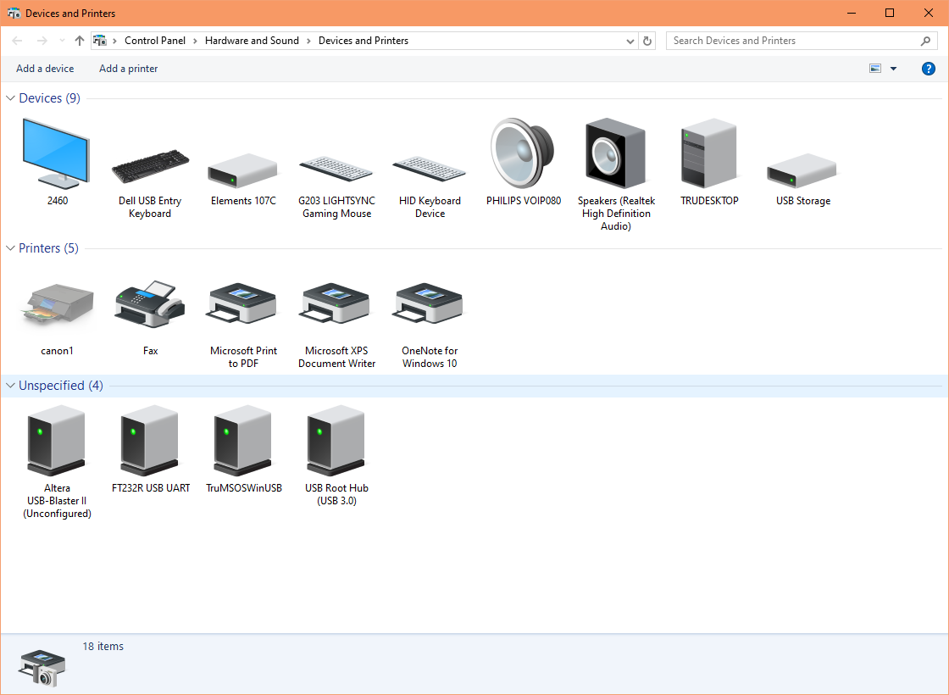The image size is (949, 695).
Task: Select the Microsoft Print to PDF icon
Action: coord(242,304)
